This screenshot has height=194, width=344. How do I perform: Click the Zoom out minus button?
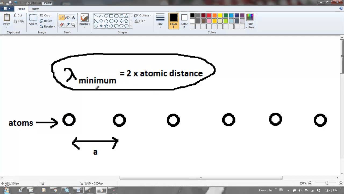click(x=310, y=183)
